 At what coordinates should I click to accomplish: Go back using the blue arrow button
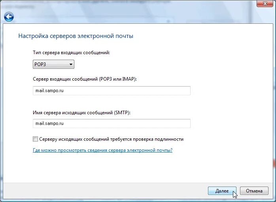pyautogui.click(x=9, y=17)
